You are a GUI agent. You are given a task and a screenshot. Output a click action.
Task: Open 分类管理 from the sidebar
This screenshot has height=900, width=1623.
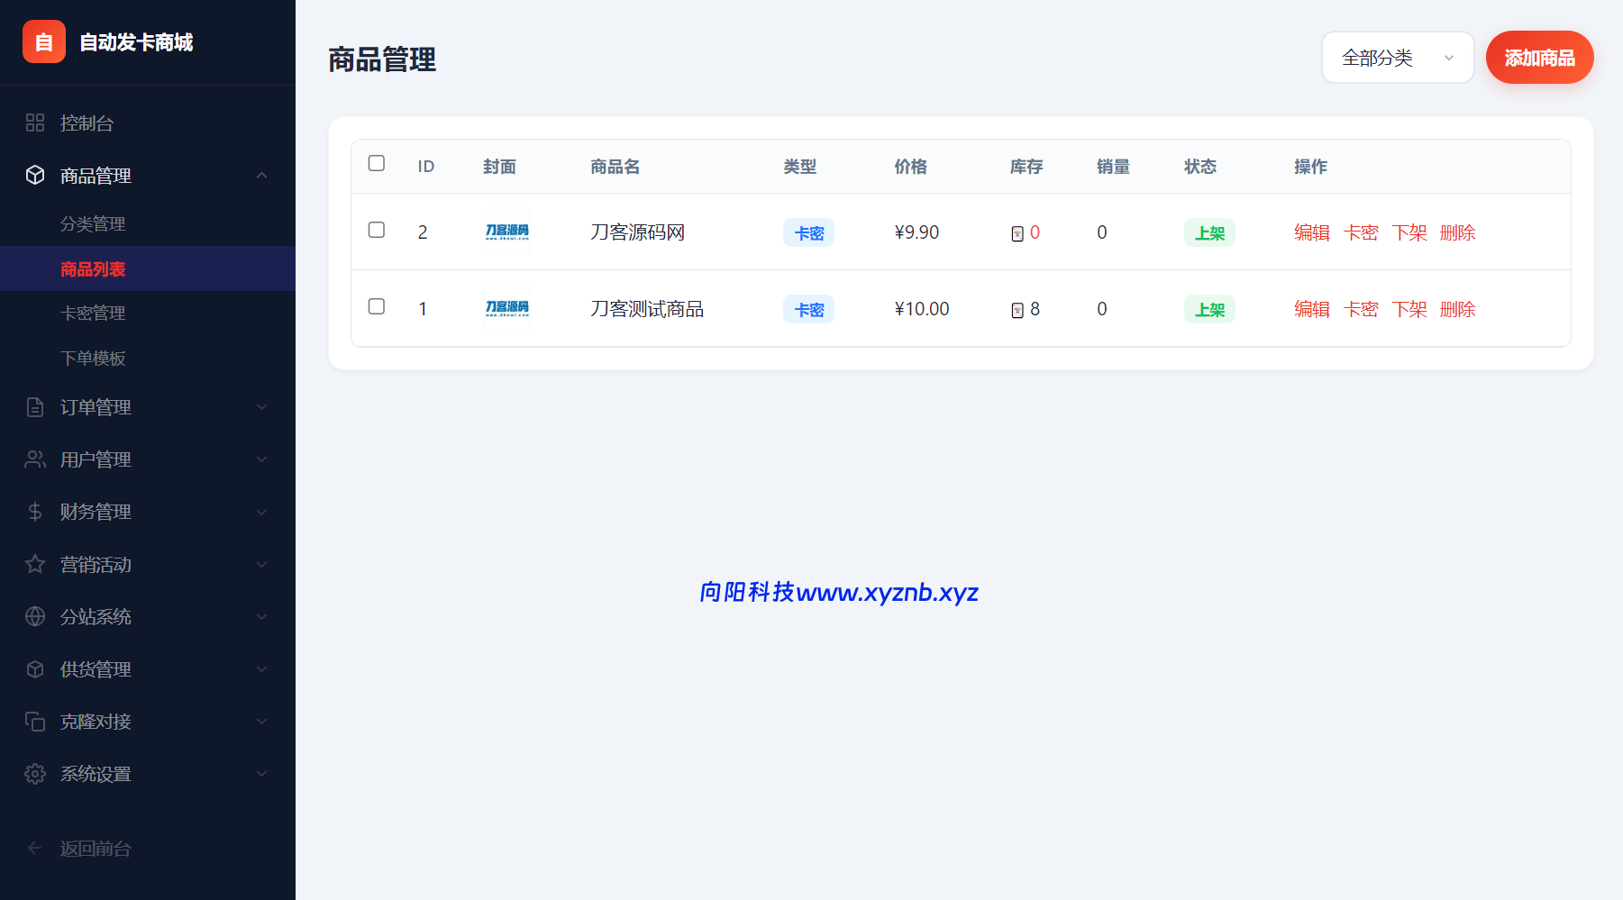[x=93, y=223]
